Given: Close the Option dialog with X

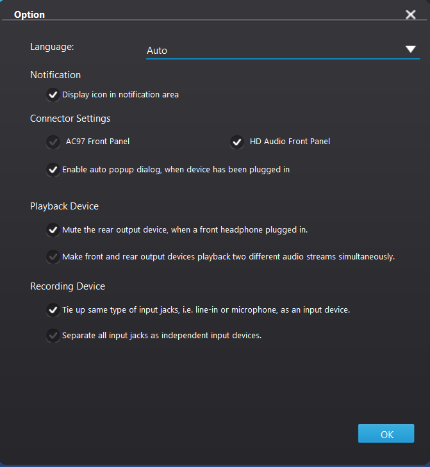Looking at the screenshot, I should click(411, 15).
